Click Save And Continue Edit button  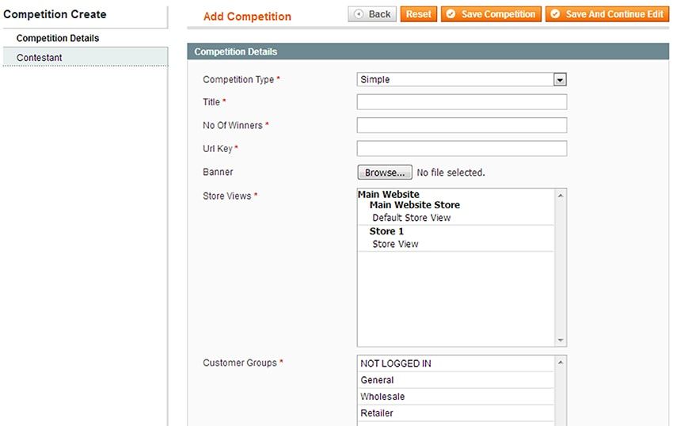pyautogui.click(x=606, y=14)
